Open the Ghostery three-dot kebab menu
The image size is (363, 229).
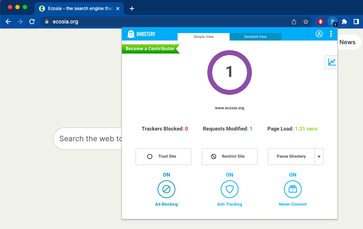click(x=331, y=34)
